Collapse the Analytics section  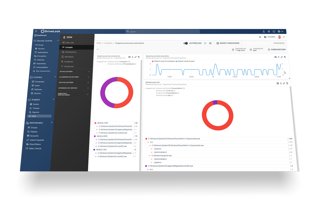(53, 99)
